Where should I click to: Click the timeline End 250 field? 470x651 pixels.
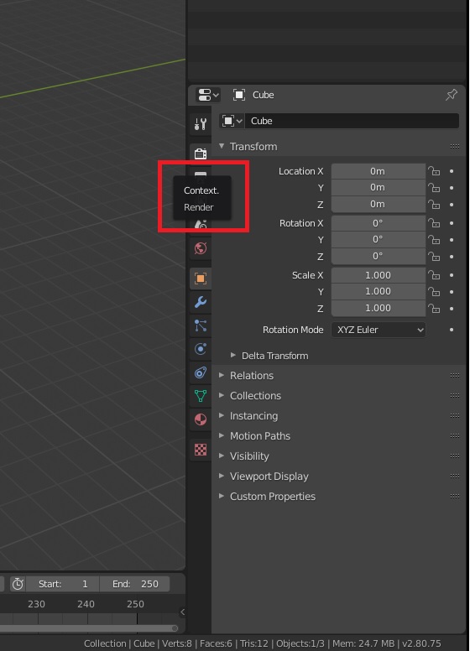[135, 584]
